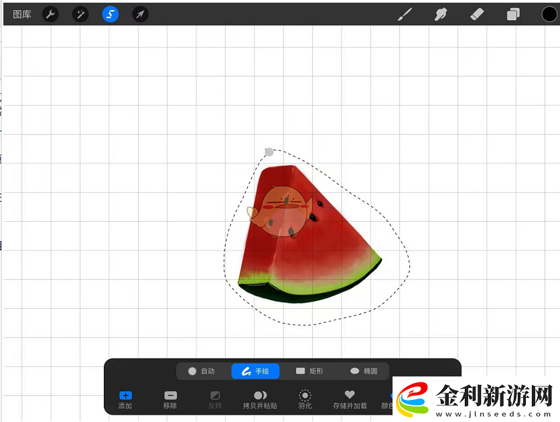Image resolution: width=560 pixels, height=422 pixels.
Task: Activate the Transform tool (arrow icon)
Action: pos(140,14)
